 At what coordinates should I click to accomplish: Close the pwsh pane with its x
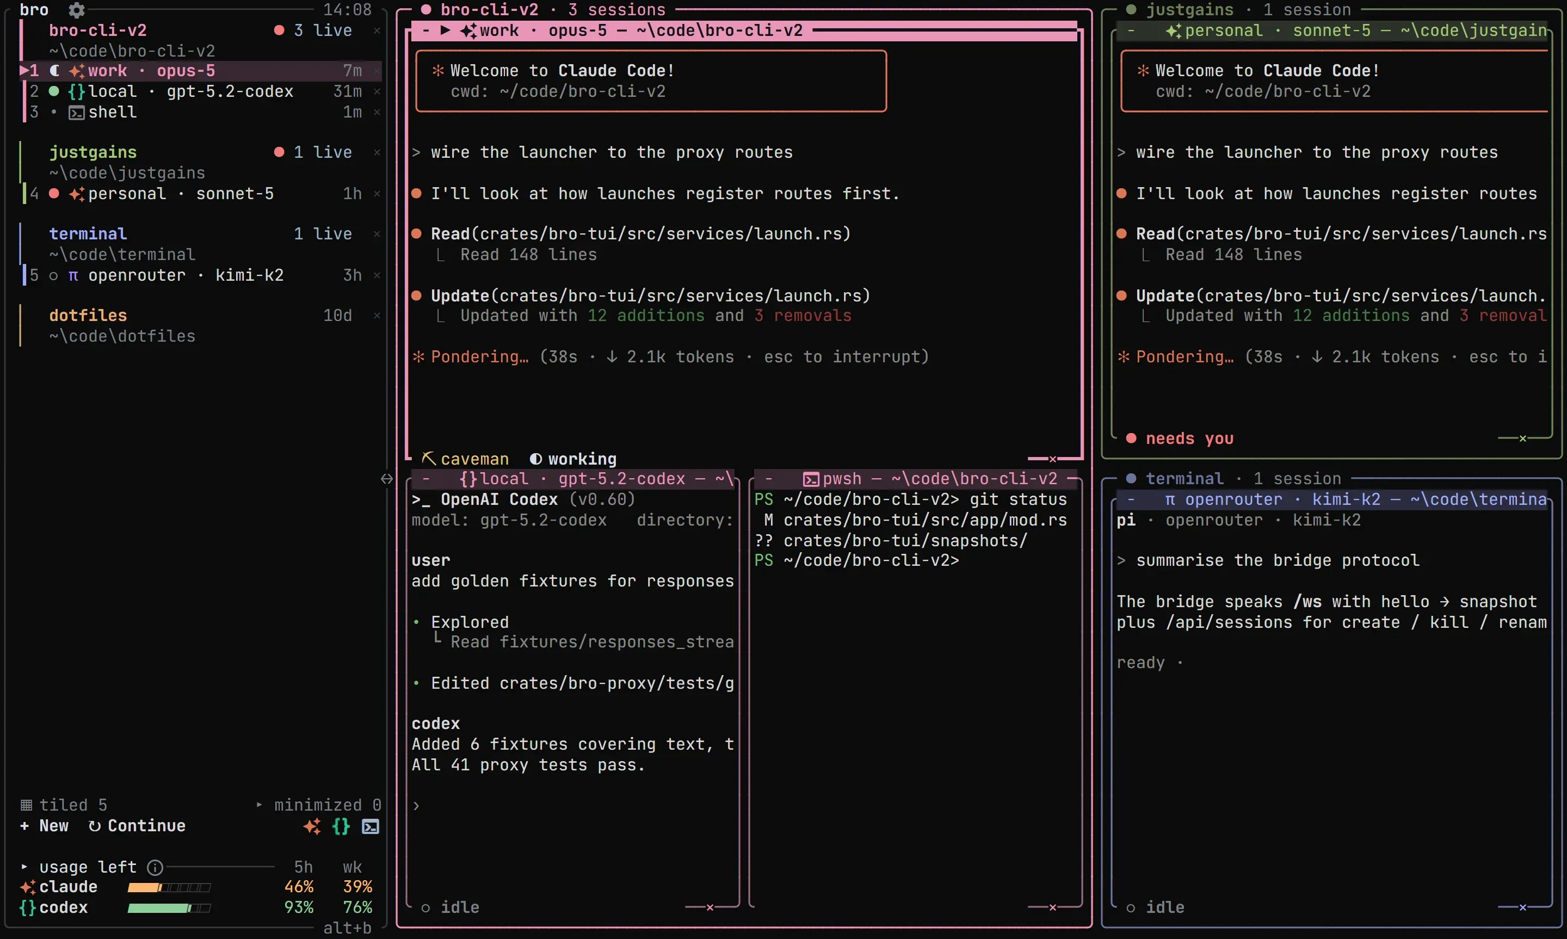[1053, 908]
